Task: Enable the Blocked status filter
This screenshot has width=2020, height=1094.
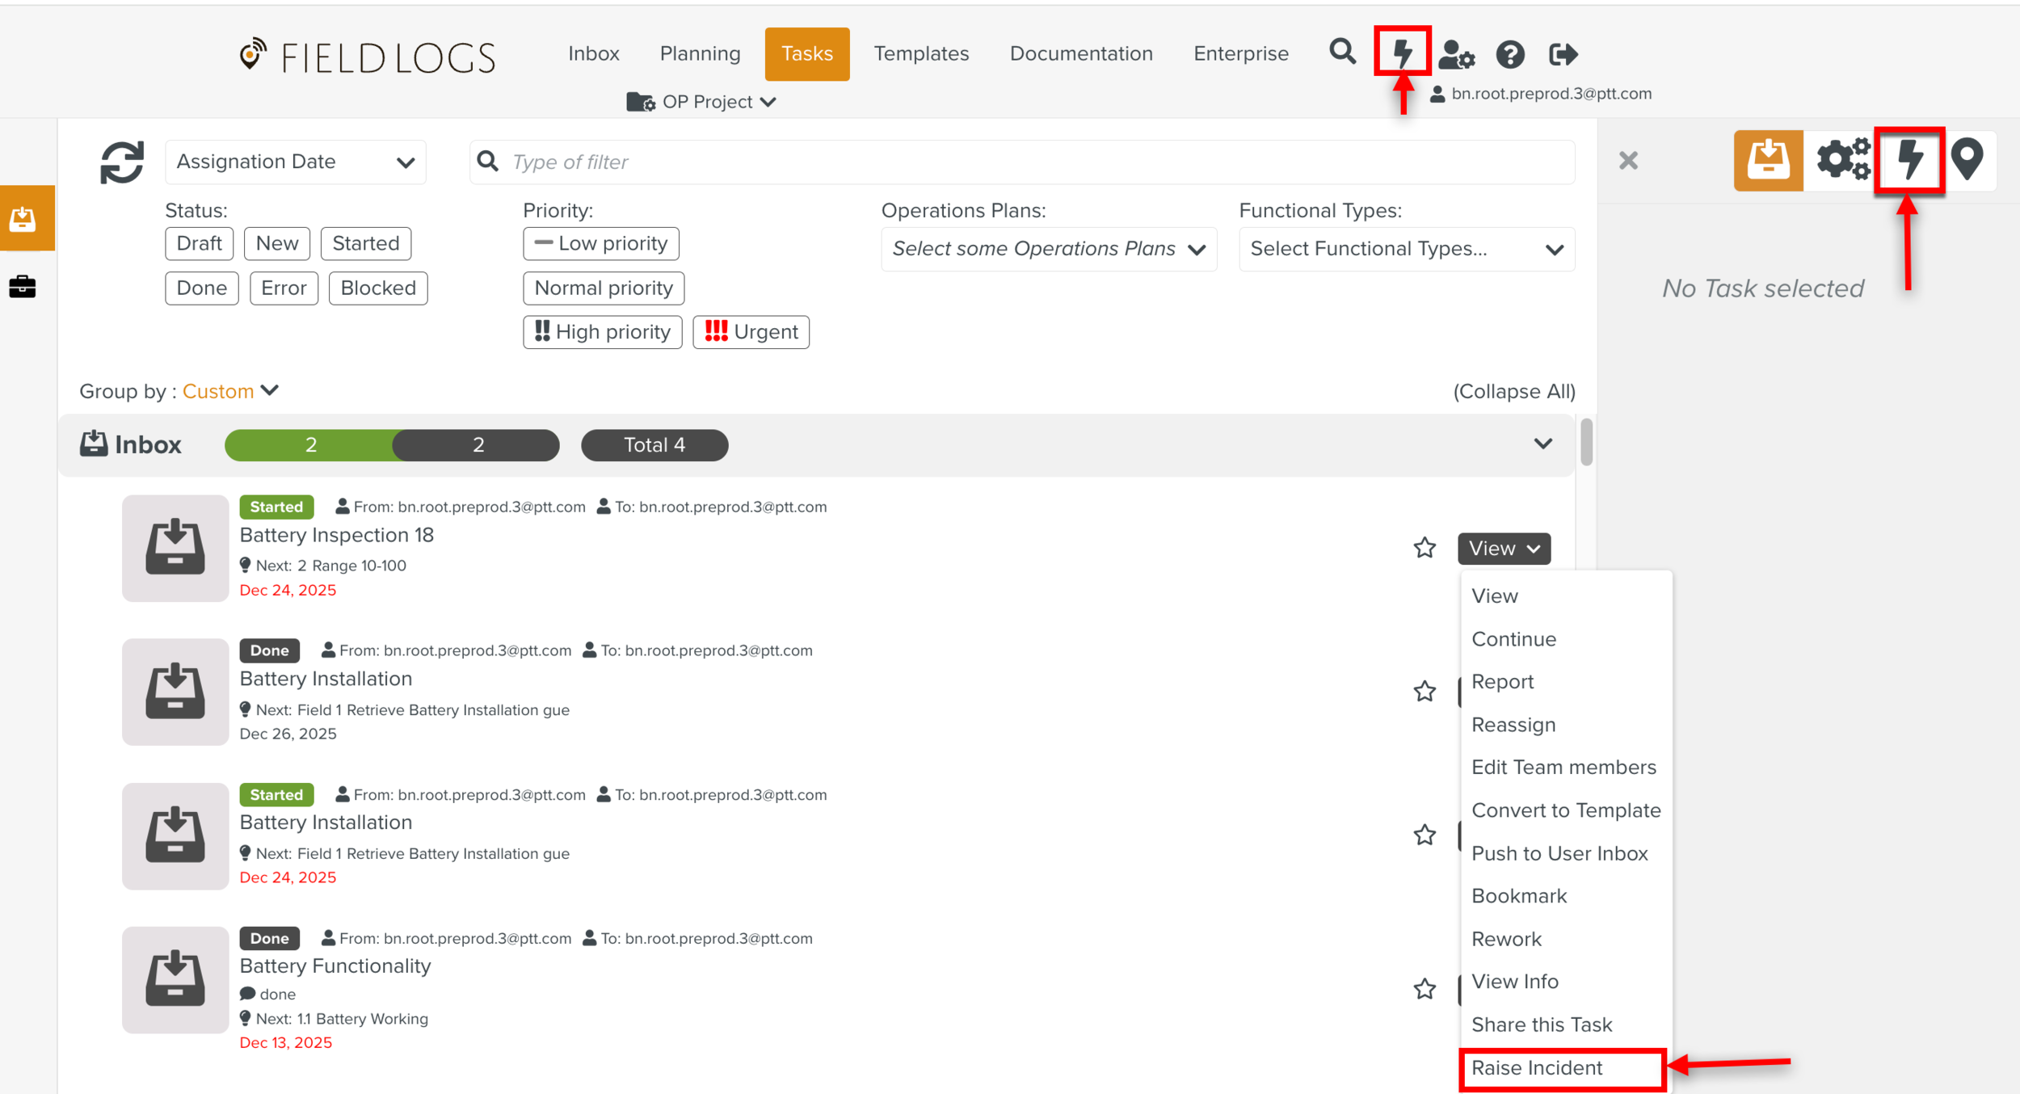Action: (x=377, y=288)
